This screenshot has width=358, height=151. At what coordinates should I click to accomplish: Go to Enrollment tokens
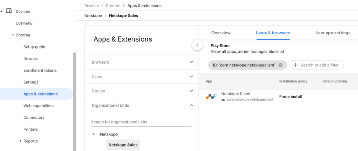(x=40, y=70)
